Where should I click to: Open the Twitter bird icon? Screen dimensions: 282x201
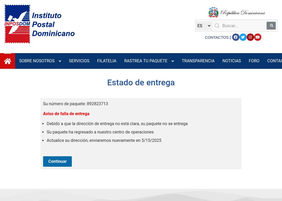[243, 37]
